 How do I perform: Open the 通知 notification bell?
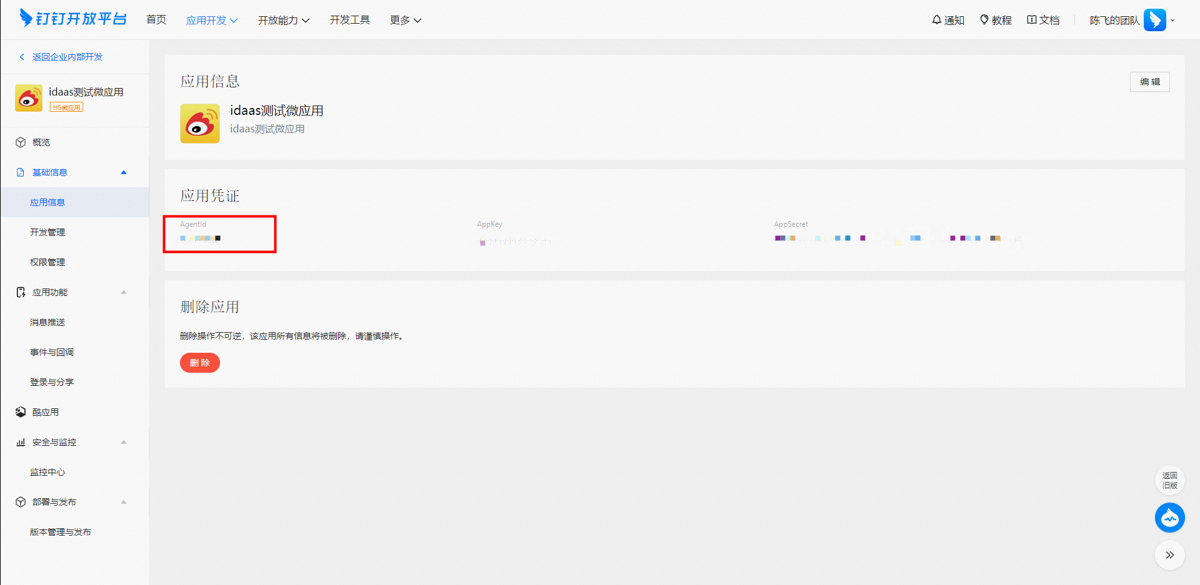947,20
